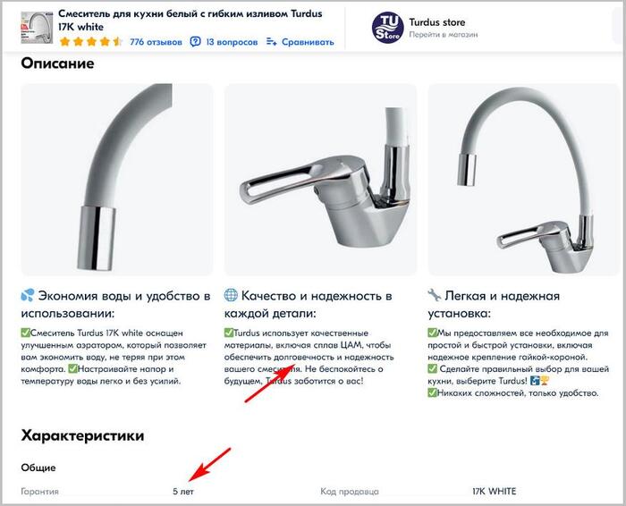Click the compare list icon
Viewport: 626px width, 506px height.
(x=272, y=41)
